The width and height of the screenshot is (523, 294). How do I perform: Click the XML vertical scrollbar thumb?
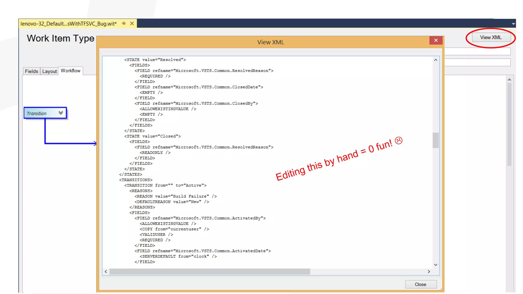(x=436, y=140)
